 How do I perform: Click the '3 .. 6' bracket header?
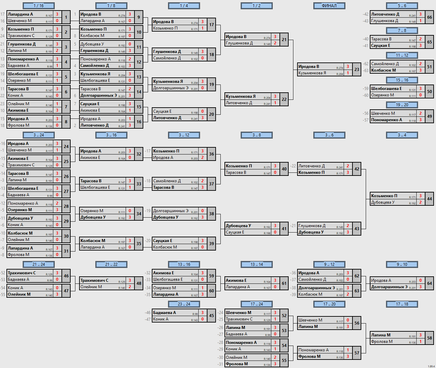(x=329, y=135)
